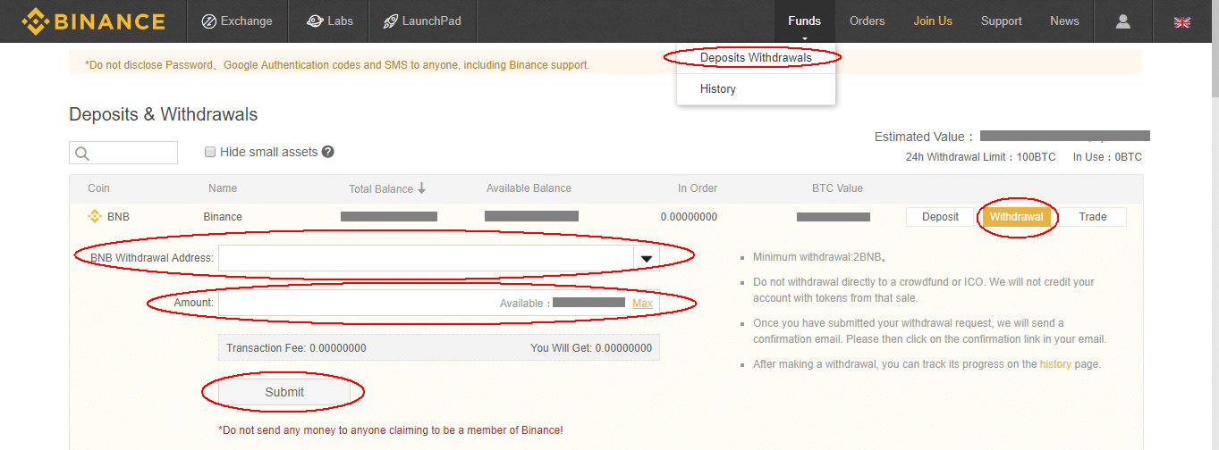Open the user account profile icon

click(x=1123, y=21)
